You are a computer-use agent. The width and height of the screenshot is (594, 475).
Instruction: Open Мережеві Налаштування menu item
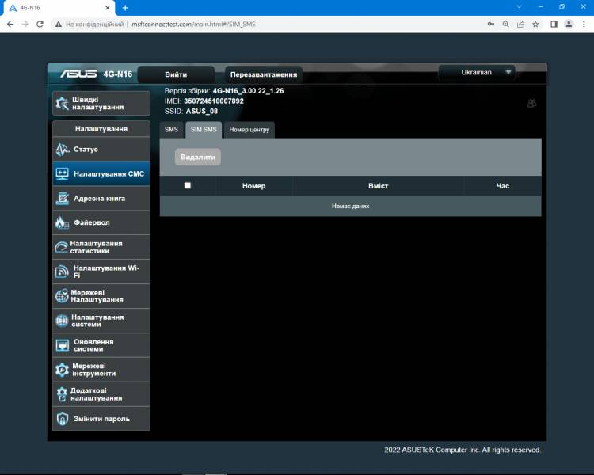pyautogui.click(x=101, y=296)
